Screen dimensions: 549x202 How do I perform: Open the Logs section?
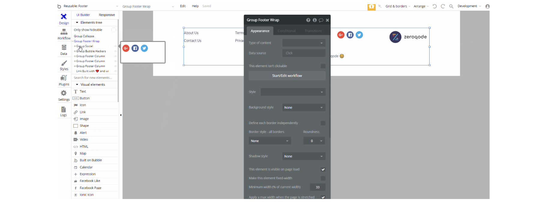[64, 111]
